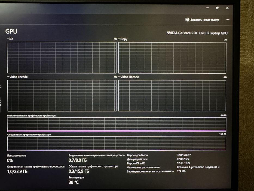
Task: Click the Температура label
Action: pyautogui.click(x=76, y=177)
